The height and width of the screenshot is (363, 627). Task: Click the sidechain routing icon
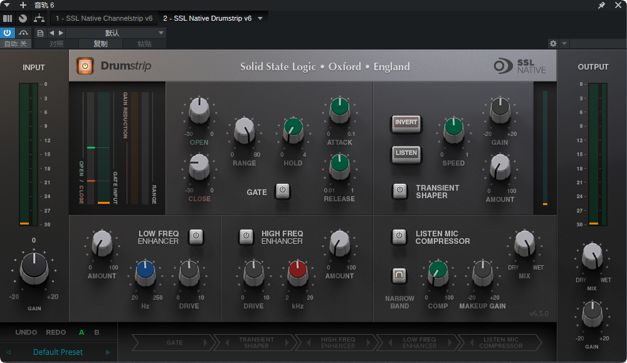(39, 18)
